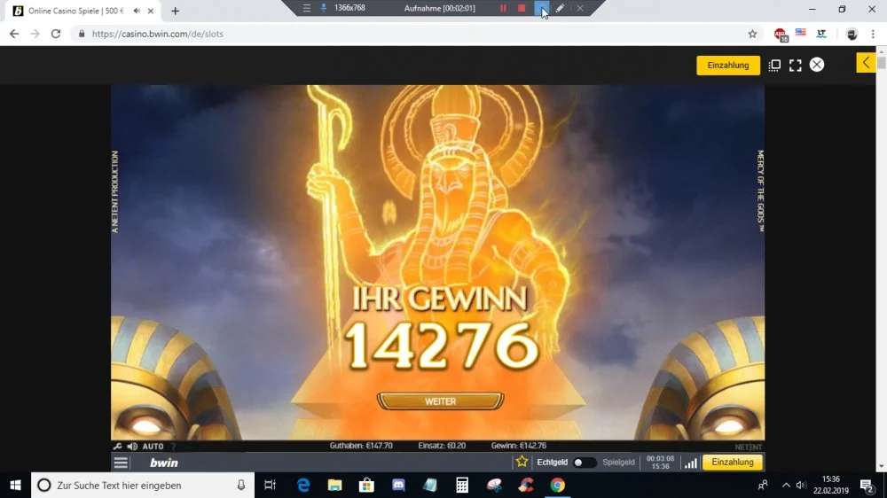
Task: Show hidden system tray icons
Action: pyautogui.click(x=786, y=485)
